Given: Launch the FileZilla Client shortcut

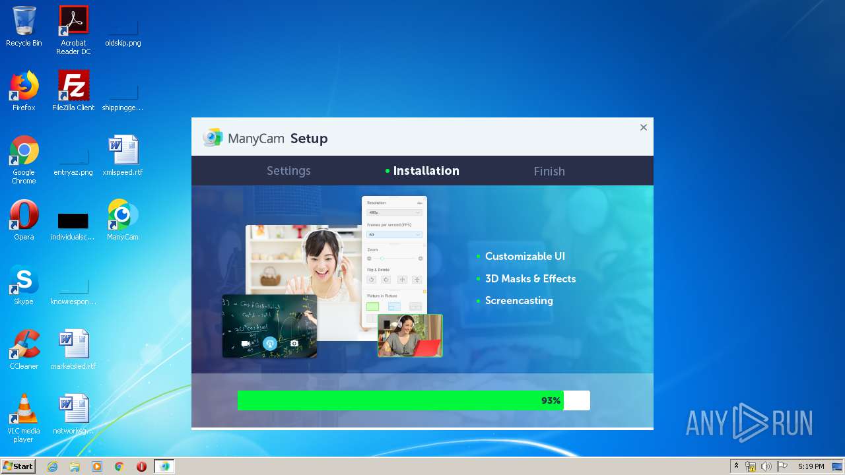Looking at the screenshot, I should 73,91.
